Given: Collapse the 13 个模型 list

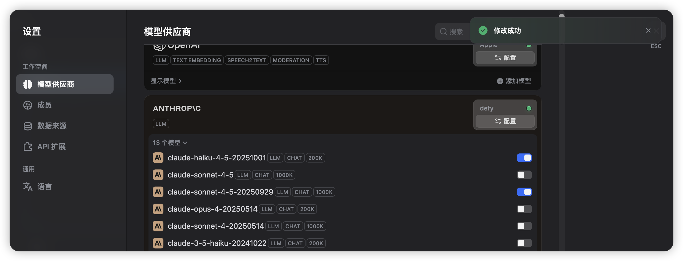Looking at the screenshot, I should [170, 143].
